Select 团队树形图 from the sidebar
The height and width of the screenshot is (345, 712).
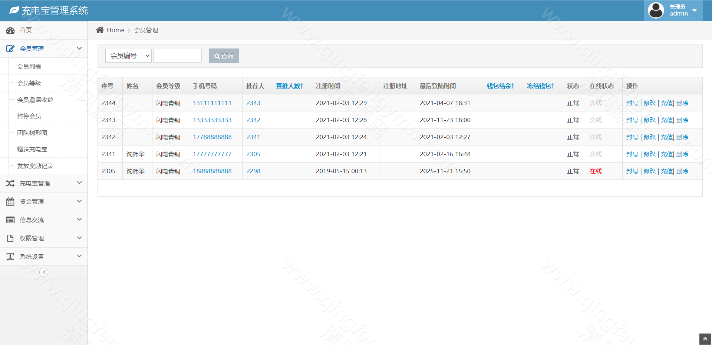point(32,133)
